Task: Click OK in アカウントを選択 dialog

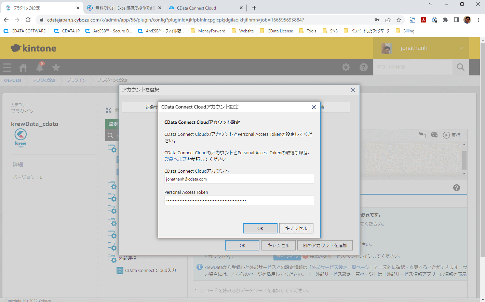Action: tap(242, 245)
